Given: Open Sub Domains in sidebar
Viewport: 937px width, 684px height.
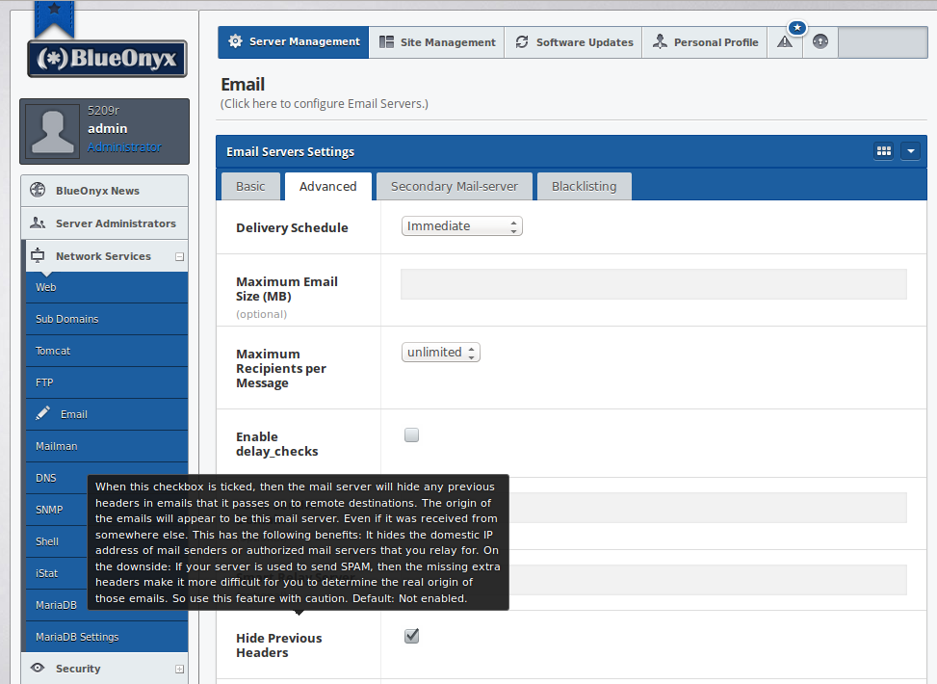Looking at the screenshot, I should click(107, 319).
